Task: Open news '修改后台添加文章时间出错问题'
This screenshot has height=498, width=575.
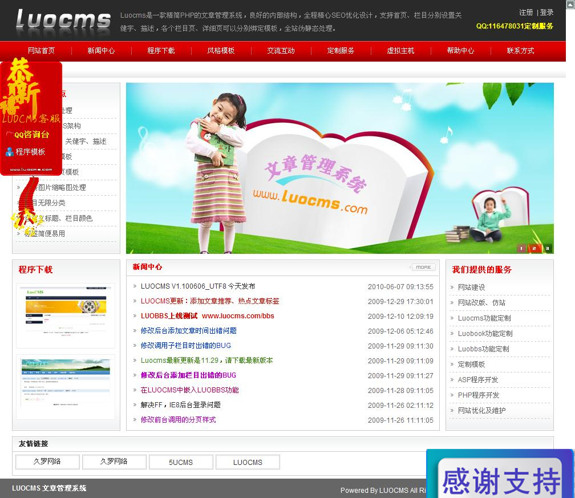Action: 188,331
